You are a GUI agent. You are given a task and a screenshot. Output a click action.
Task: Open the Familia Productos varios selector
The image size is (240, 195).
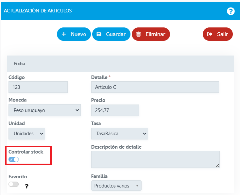(x=116, y=186)
